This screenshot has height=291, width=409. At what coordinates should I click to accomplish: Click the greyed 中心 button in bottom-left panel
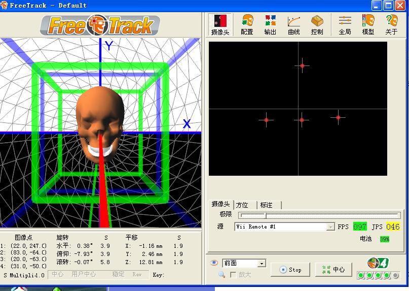click(58, 274)
